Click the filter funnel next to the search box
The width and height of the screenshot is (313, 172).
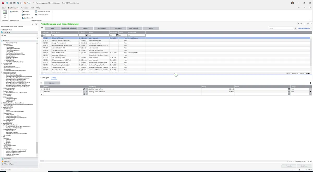295,28
